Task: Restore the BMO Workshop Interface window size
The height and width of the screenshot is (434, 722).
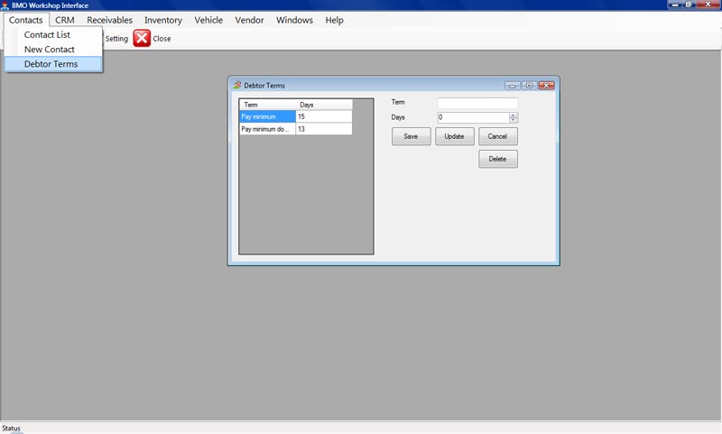Action: pyautogui.click(x=689, y=5)
